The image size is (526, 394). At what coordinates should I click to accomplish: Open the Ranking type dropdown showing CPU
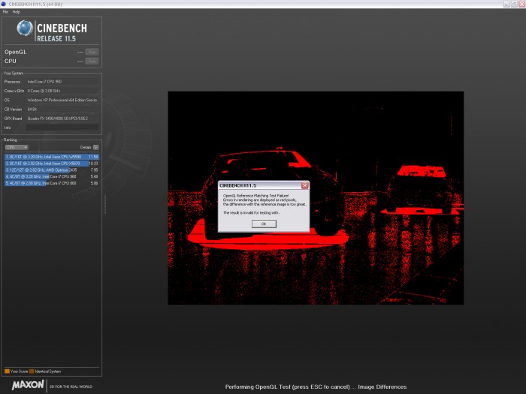point(17,147)
